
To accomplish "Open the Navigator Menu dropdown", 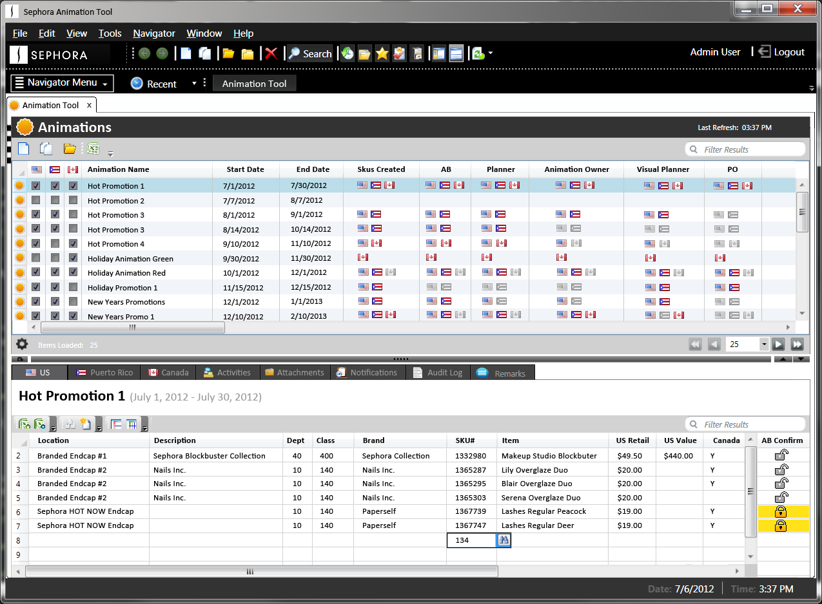I will (63, 82).
